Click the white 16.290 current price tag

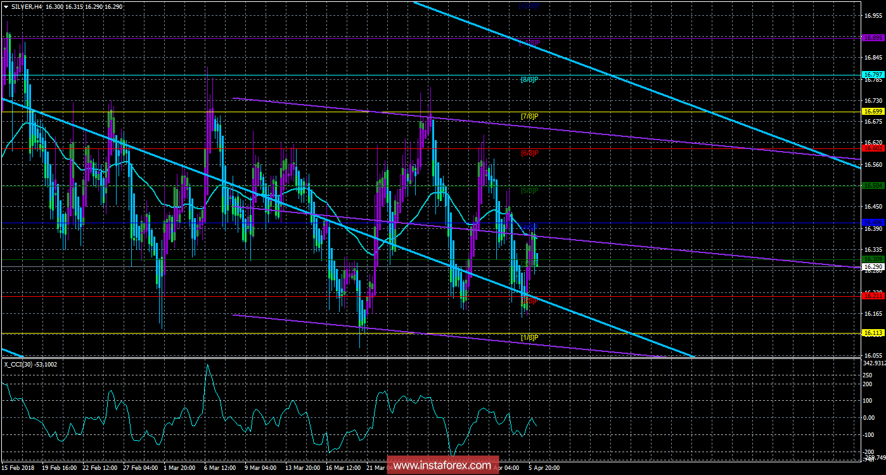[x=872, y=267]
